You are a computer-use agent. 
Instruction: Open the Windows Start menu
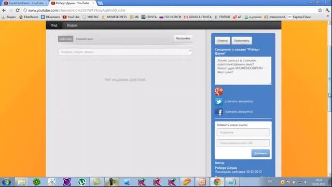coord(6,182)
